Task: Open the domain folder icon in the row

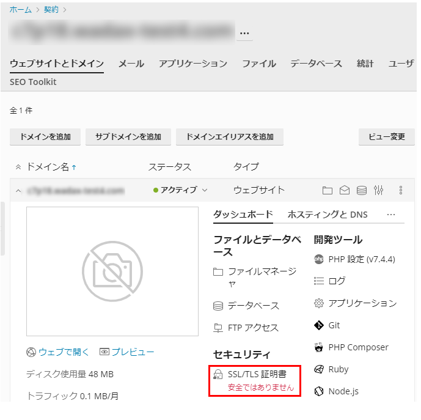Action: [x=327, y=191]
